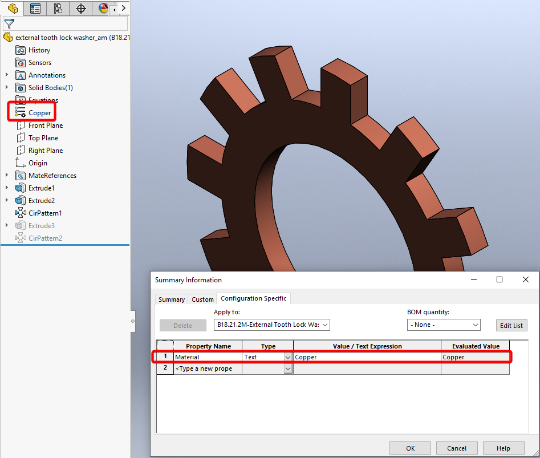This screenshot has width=540, height=458.
Task: Click the Copper evaluated value cell
Action: [x=475, y=357]
